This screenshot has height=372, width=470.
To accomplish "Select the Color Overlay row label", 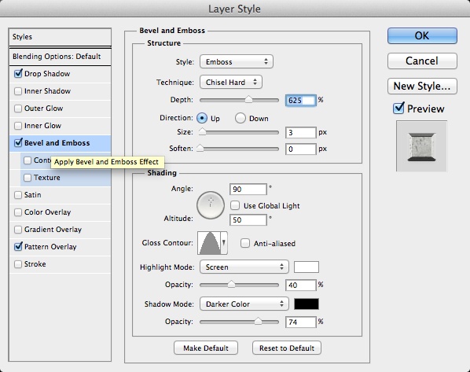I will [48, 212].
